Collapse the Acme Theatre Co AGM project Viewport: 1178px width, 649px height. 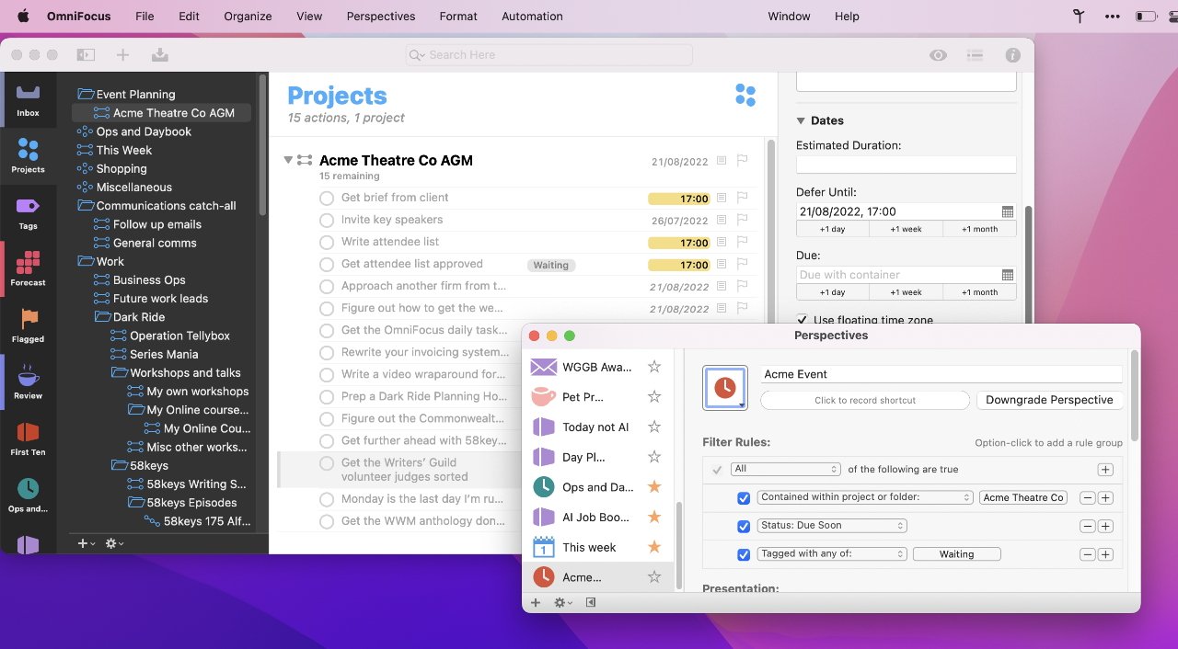(x=288, y=160)
